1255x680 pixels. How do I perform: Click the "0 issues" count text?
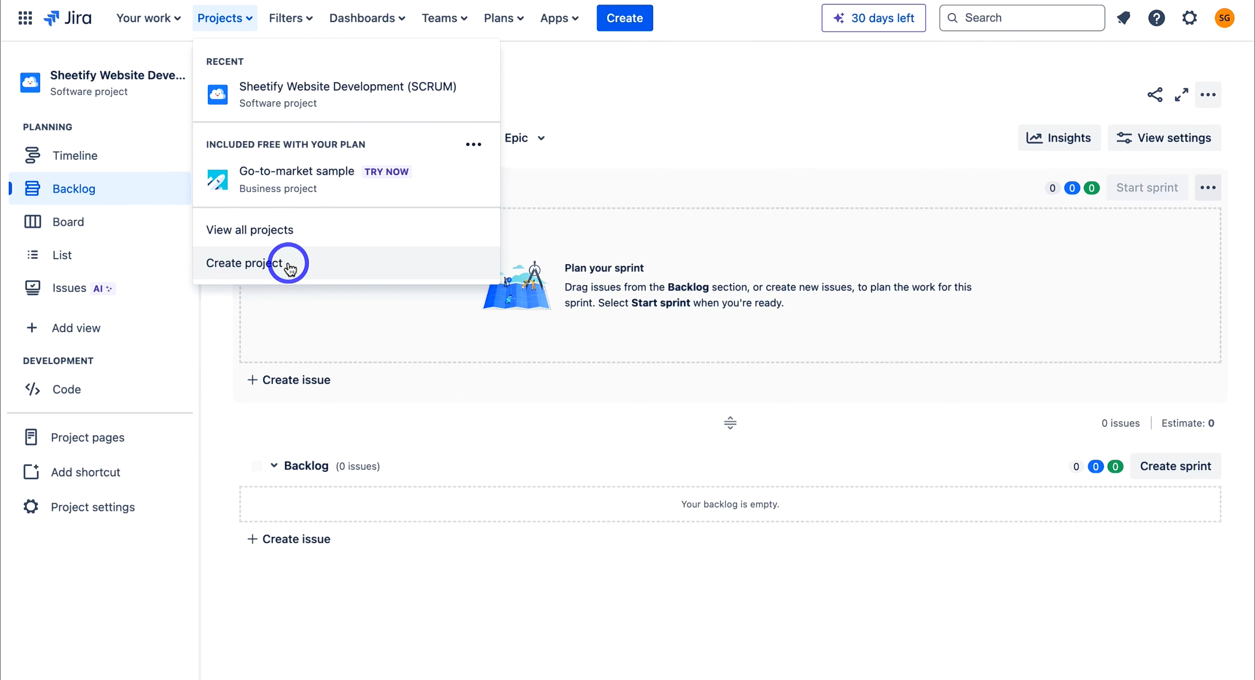1120,423
